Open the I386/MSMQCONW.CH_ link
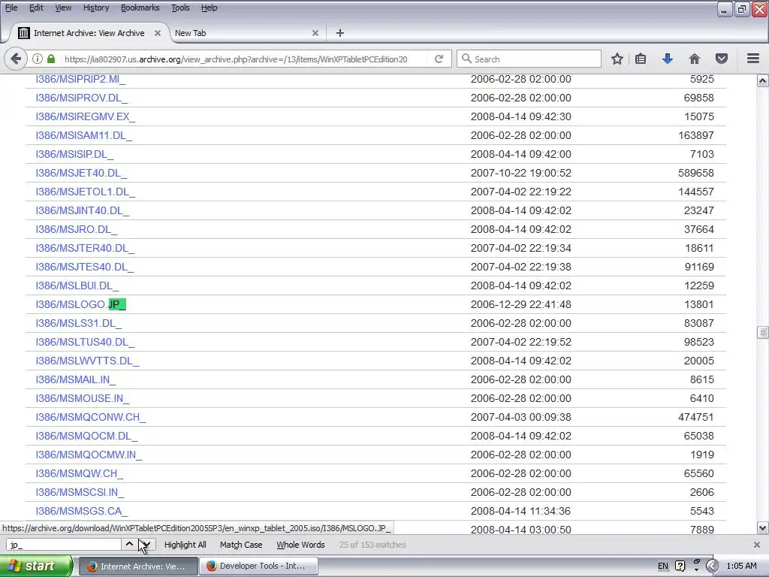 (x=91, y=417)
